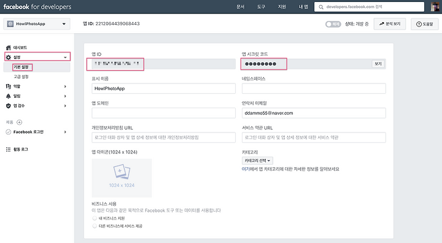Click the 도움말 help button
This screenshot has height=243, width=442.
click(x=425, y=24)
